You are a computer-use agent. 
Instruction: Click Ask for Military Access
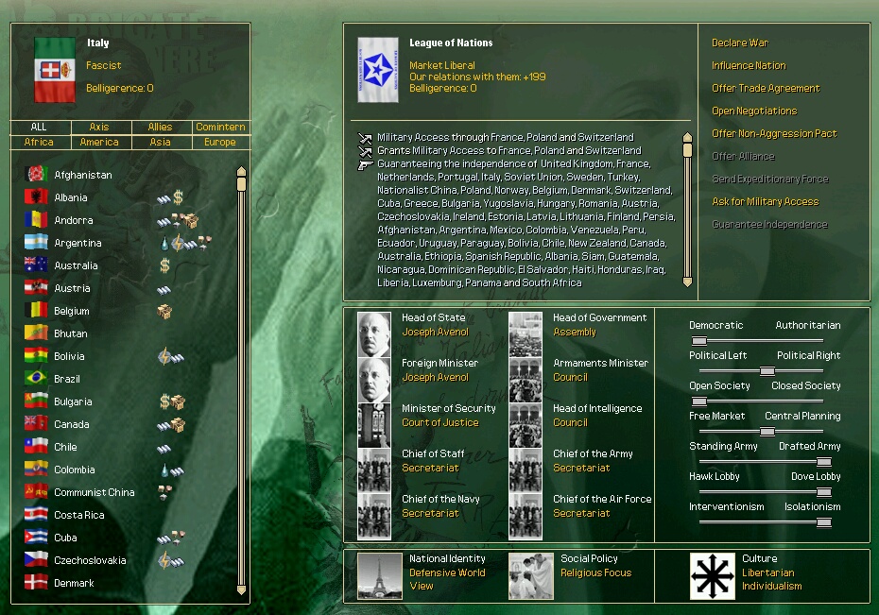click(766, 201)
